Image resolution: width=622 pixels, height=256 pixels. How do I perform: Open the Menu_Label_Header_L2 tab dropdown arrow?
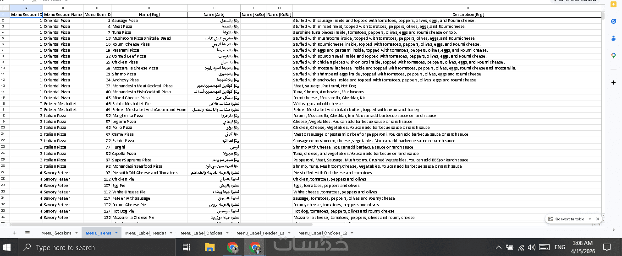(289, 233)
